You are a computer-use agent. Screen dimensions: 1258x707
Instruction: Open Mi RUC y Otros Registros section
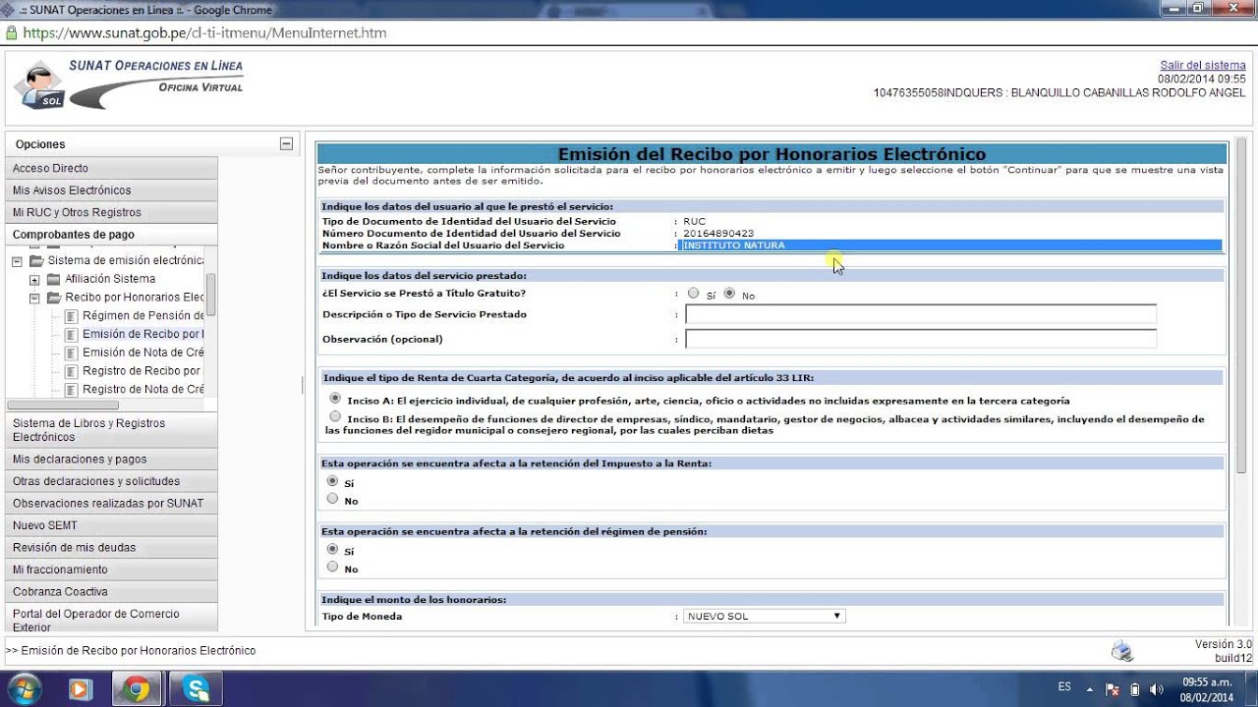[x=111, y=212]
